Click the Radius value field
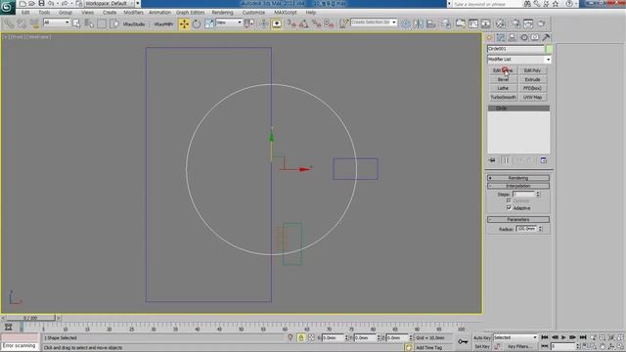Viewport: 626px width, 352px height. pyautogui.click(x=526, y=229)
